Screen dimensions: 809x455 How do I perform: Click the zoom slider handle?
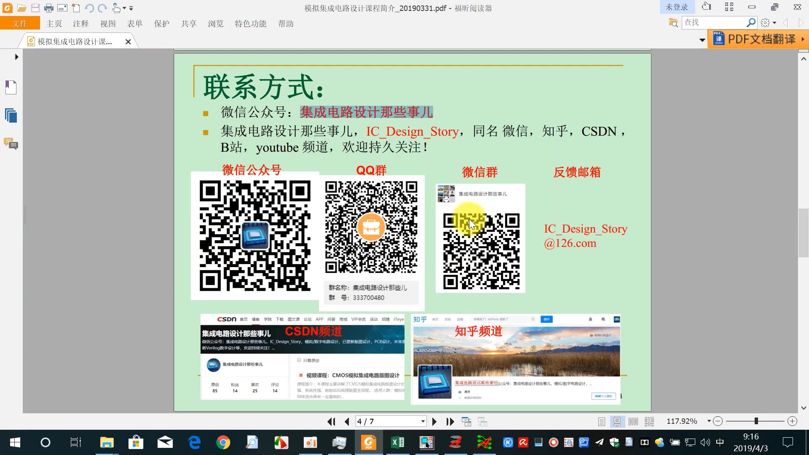coord(756,421)
